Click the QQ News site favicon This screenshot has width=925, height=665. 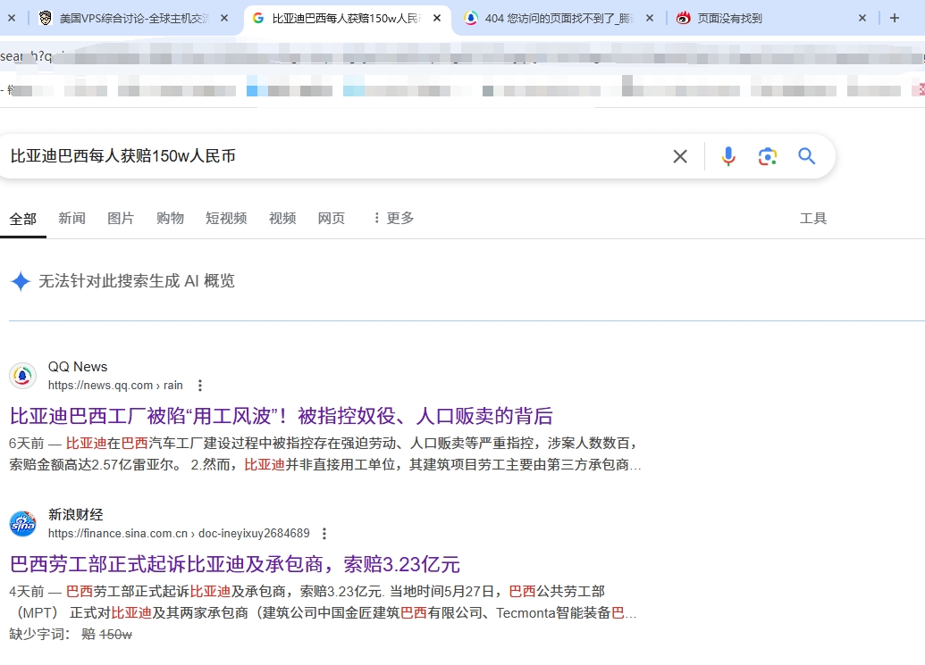[x=23, y=376]
